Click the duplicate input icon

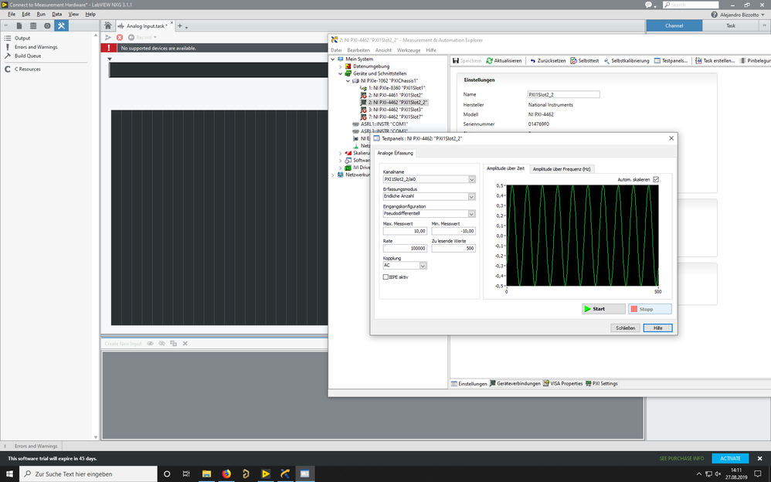point(173,343)
